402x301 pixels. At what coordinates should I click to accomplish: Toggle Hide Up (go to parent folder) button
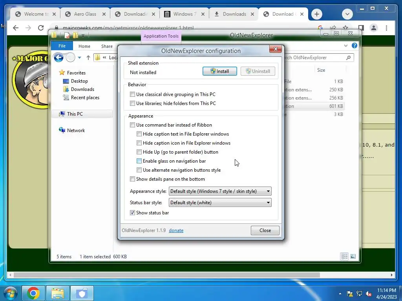click(139, 152)
